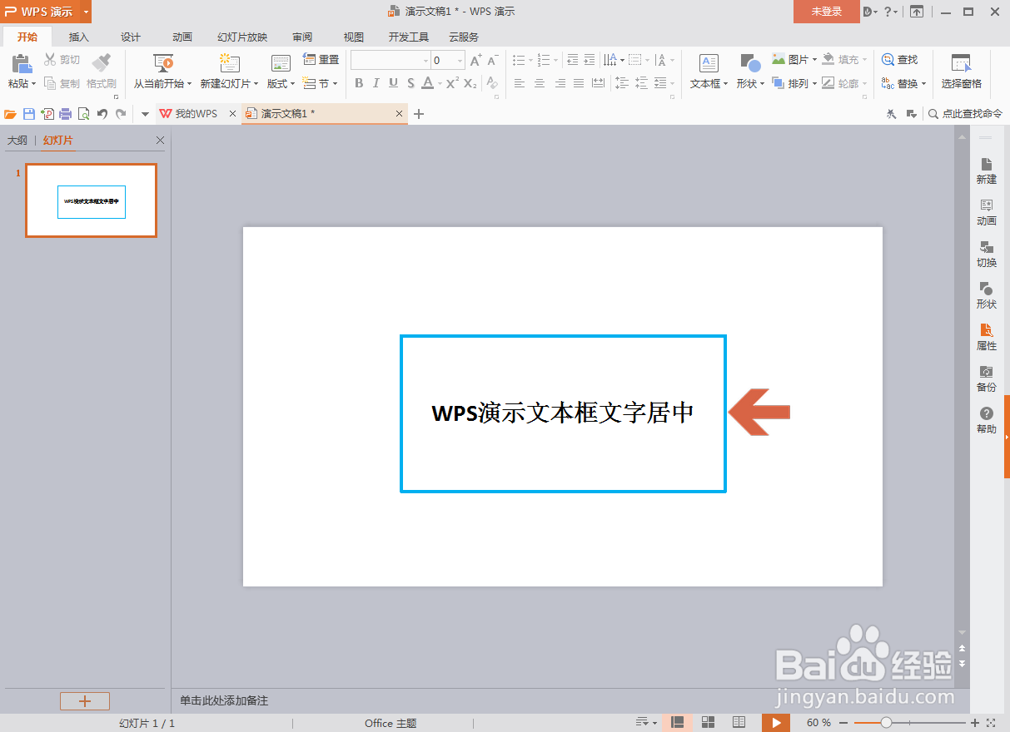
Task: Click the Reset (重置) slide button
Action: tap(321, 60)
